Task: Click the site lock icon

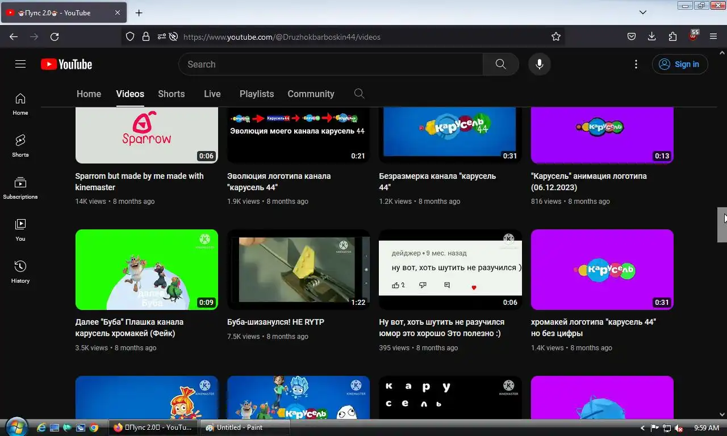Action: [x=146, y=36]
